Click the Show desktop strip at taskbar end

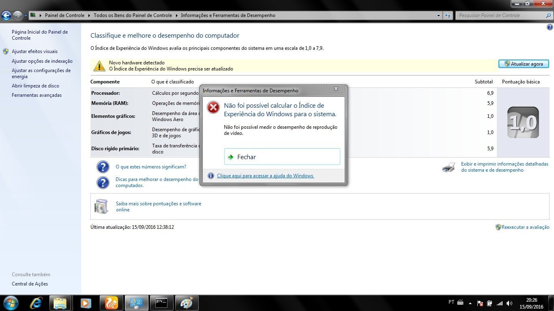tap(551, 303)
